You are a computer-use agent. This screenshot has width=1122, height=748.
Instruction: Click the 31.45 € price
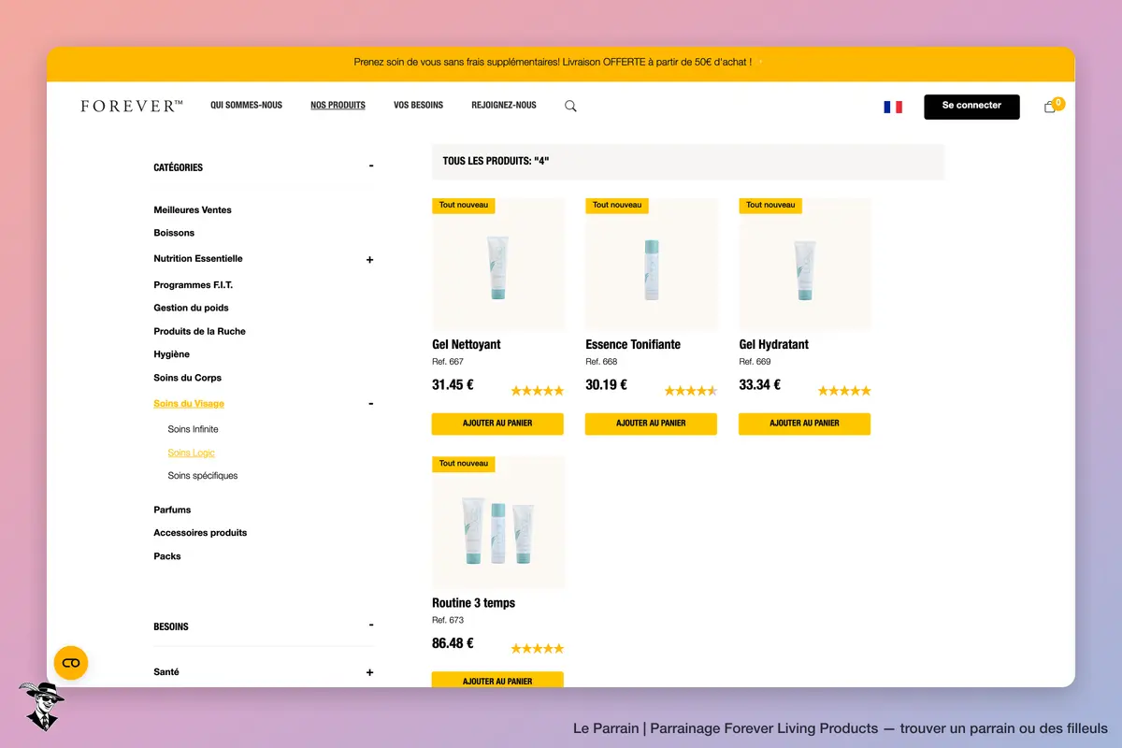coord(453,384)
